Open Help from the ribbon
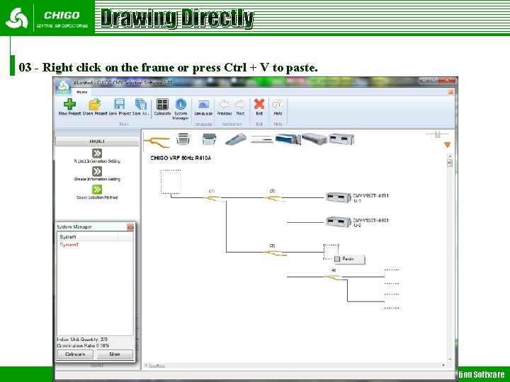The image size is (510, 382). click(x=278, y=104)
